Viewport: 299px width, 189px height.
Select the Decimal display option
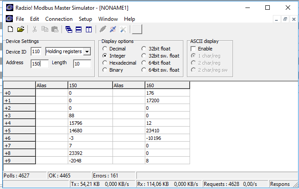[105, 49]
